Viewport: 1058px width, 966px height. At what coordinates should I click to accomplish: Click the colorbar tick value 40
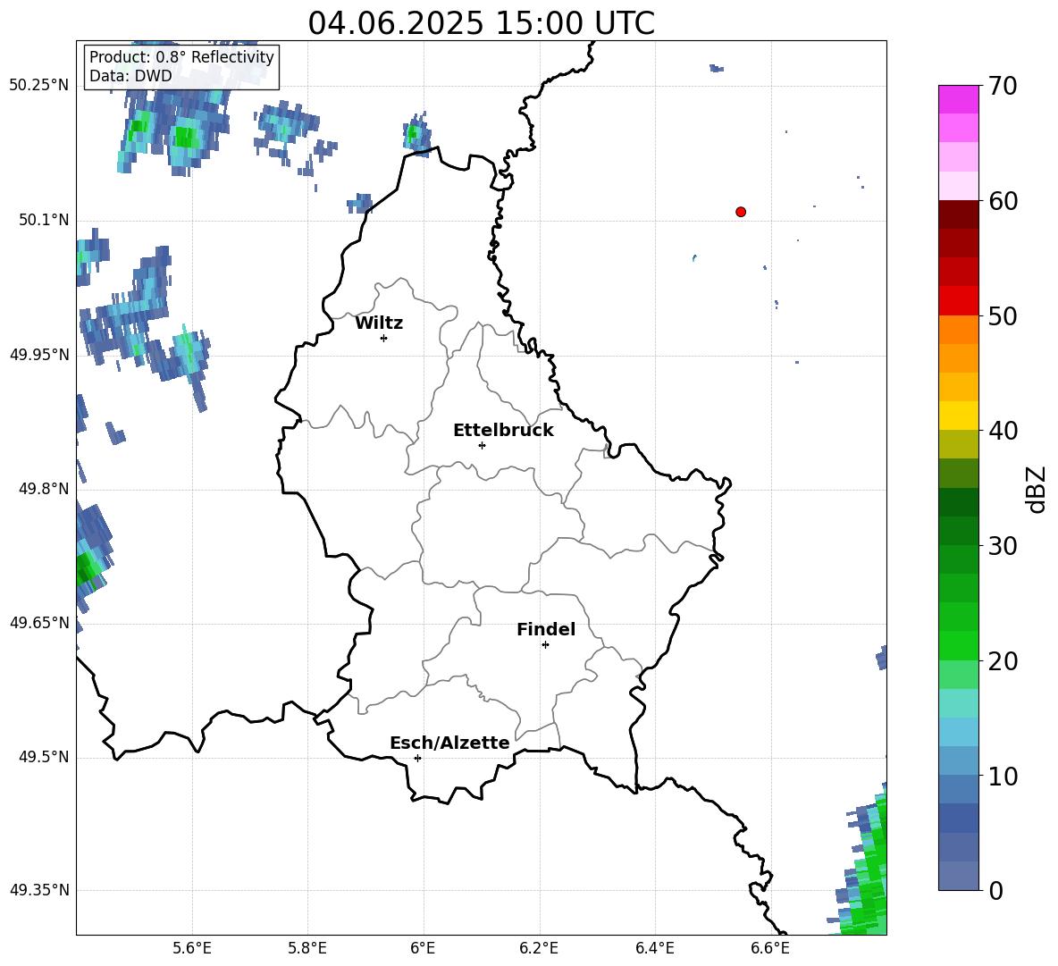point(1003,431)
